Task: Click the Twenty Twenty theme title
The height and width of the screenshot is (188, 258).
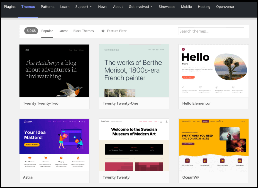Action: (x=116, y=177)
